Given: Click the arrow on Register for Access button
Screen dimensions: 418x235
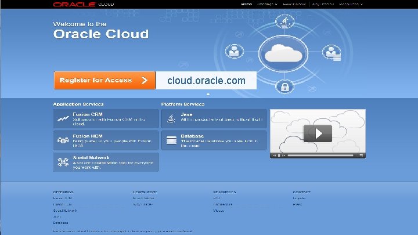Looking at the screenshot, I should click(x=145, y=80).
